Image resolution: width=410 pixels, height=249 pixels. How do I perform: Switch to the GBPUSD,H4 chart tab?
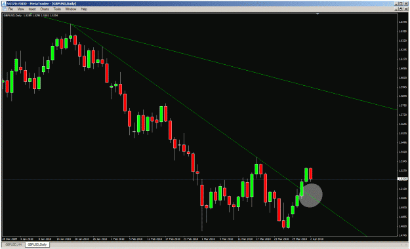pyautogui.click(x=14, y=244)
